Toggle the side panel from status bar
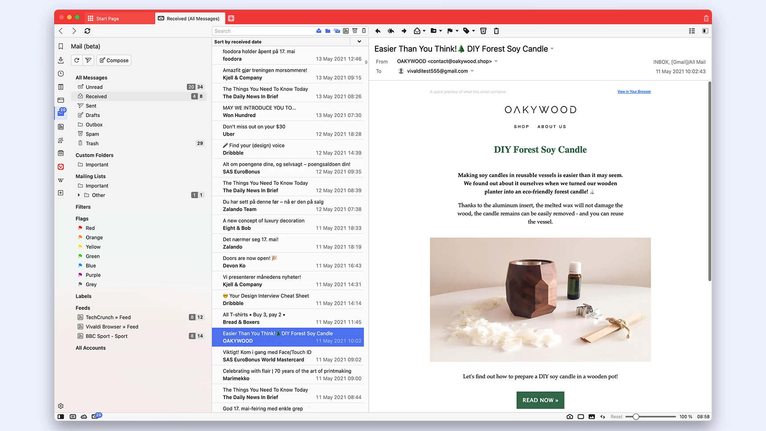Image resolution: width=766 pixels, height=431 pixels. point(61,417)
